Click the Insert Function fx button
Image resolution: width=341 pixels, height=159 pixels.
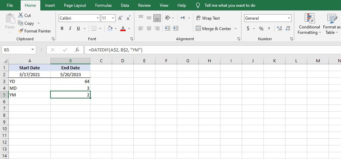click(x=77, y=50)
